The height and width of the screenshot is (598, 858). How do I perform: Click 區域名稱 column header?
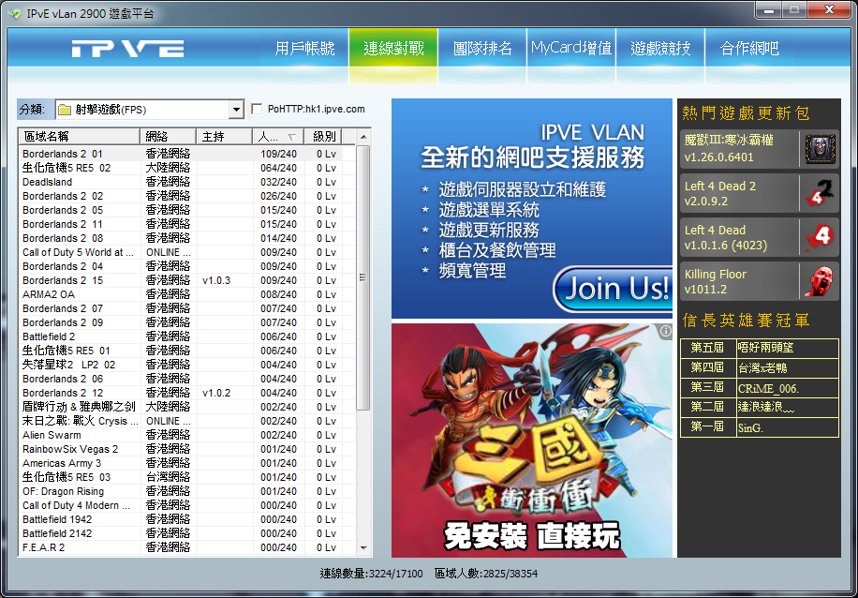coord(80,136)
